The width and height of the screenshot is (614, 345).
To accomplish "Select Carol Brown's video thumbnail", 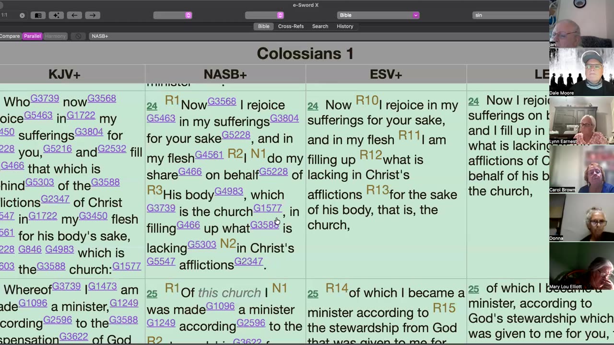I will coord(581,169).
